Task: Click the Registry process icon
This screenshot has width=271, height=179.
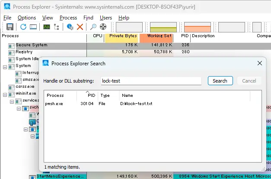Action: tap(11, 53)
